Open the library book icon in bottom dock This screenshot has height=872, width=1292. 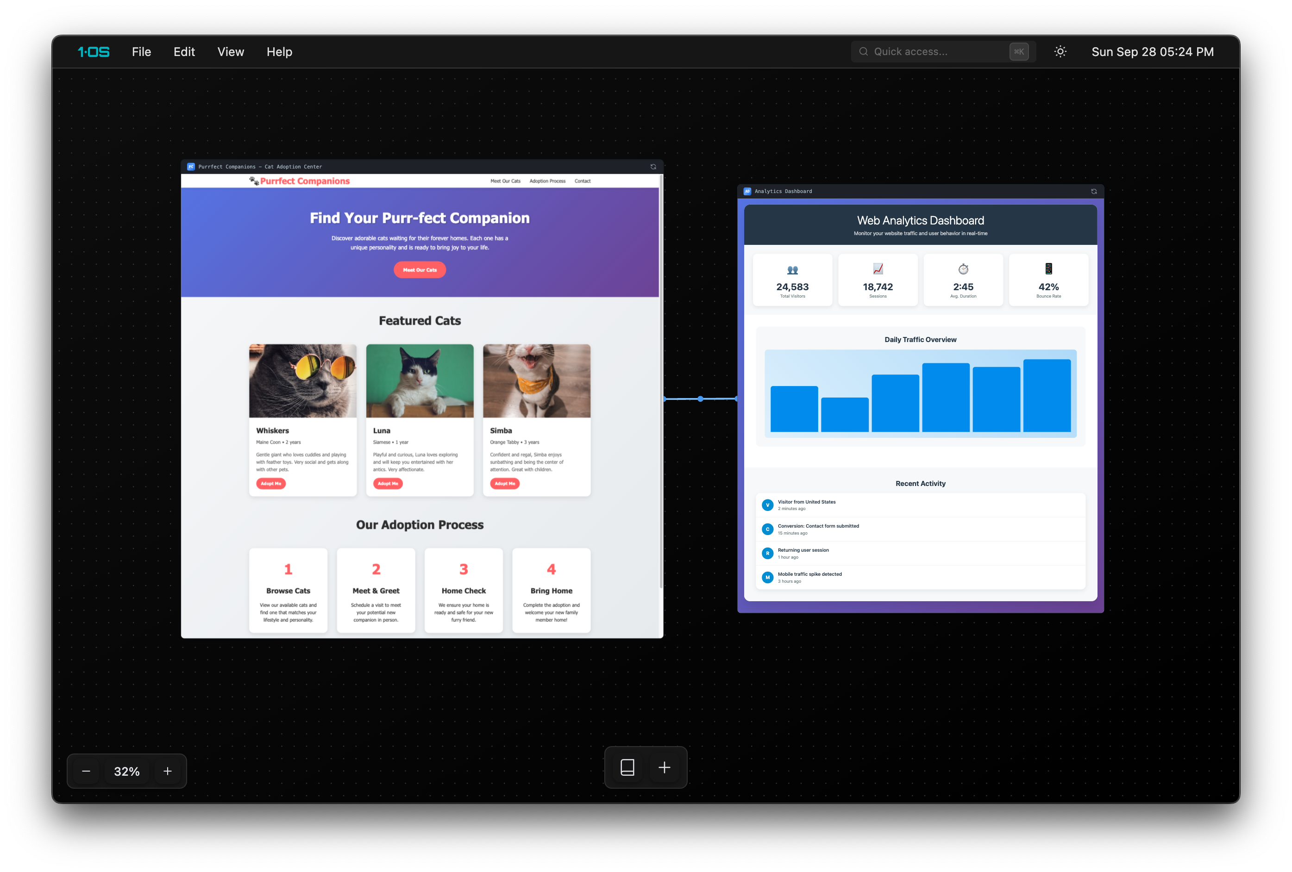[x=627, y=767]
